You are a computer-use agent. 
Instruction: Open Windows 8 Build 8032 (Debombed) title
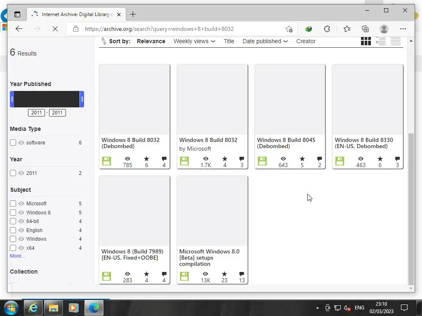tap(131, 143)
